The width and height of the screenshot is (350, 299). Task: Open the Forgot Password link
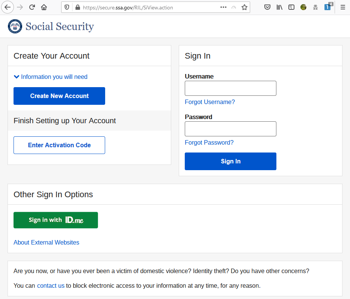(x=209, y=142)
